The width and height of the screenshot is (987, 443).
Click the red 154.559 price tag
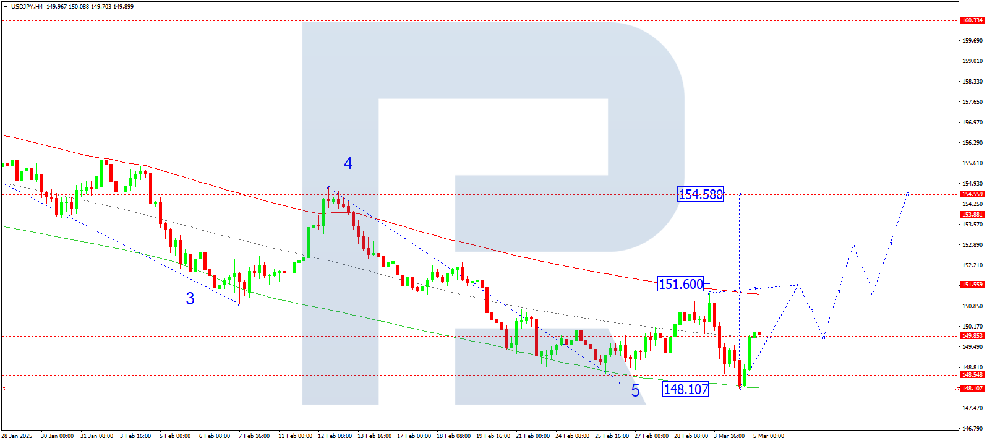972,194
